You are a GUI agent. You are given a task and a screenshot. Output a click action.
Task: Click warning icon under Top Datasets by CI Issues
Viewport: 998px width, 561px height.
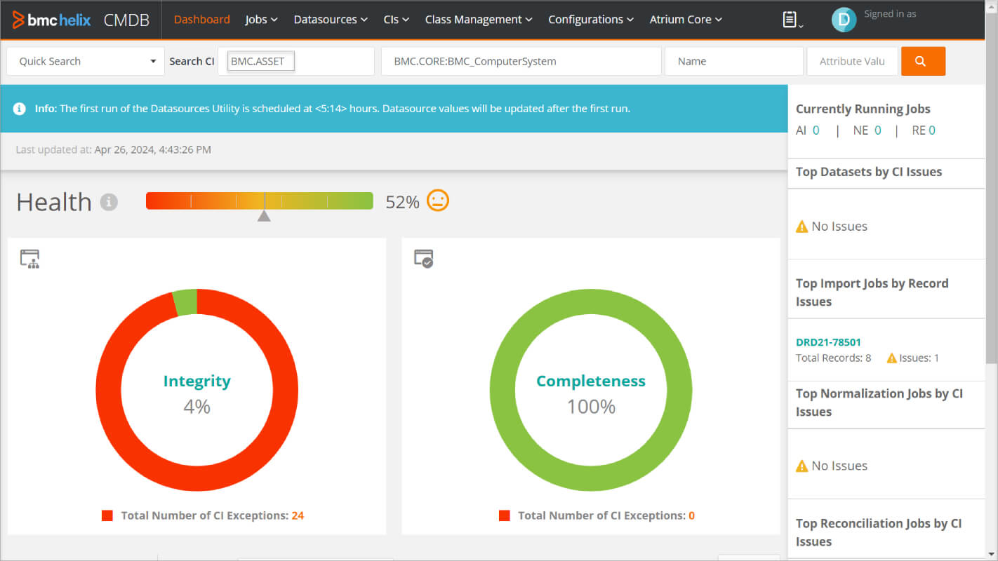pos(802,227)
